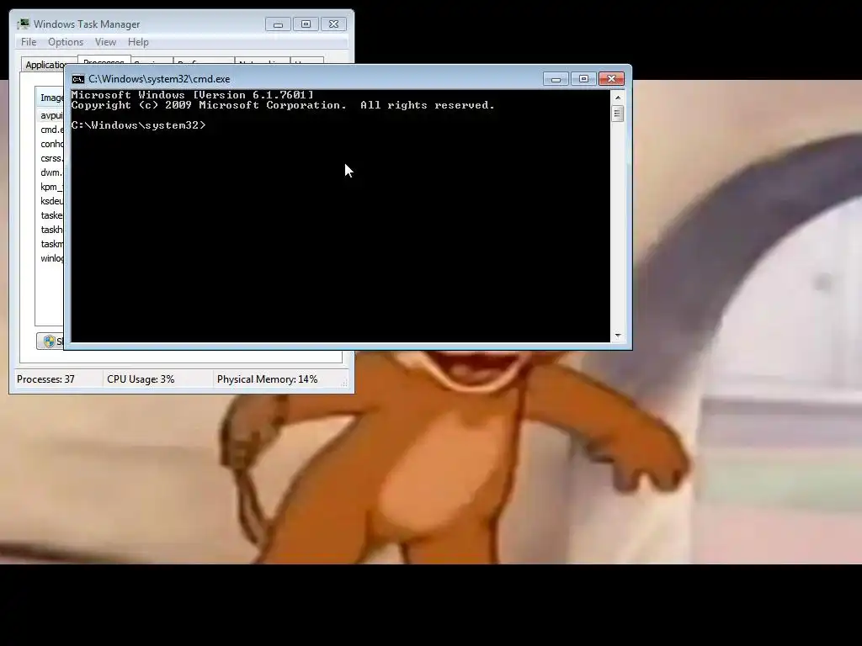Select the cmd.exe process row in Task Manager
Screen dimensions: 862x646
tap(50, 130)
